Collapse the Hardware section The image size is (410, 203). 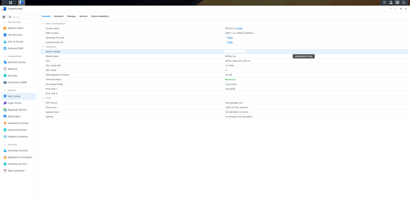[43, 47]
